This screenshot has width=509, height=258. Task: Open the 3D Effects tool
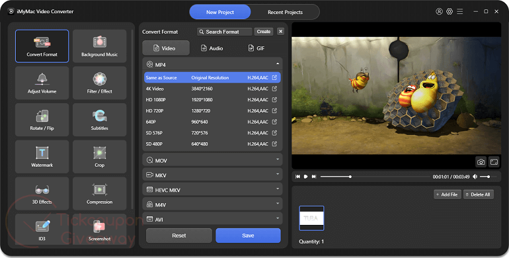(x=42, y=193)
